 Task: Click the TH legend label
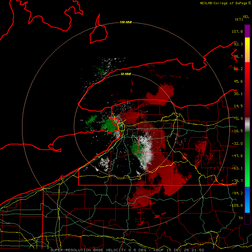click(x=241, y=218)
